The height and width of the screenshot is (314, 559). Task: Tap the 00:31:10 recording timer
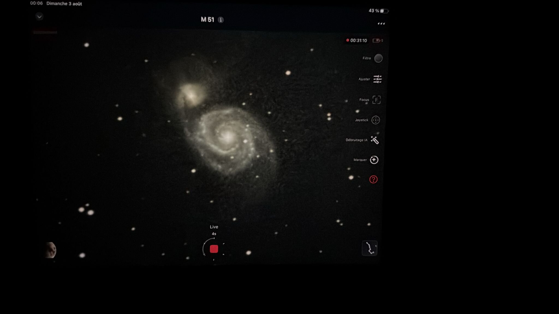(x=358, y=41)
